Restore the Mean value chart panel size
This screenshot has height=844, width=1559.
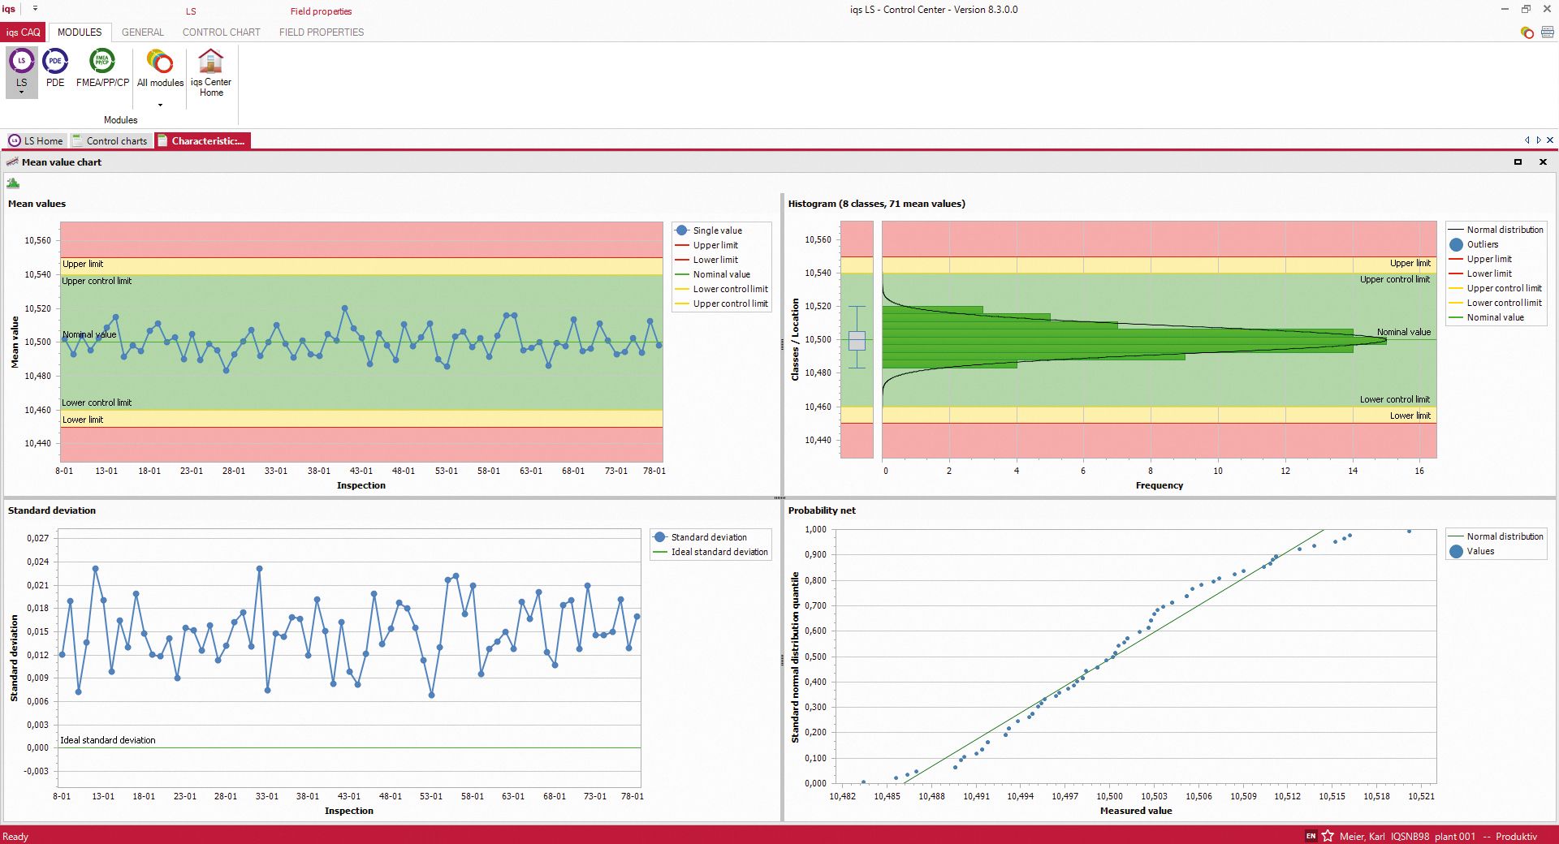click(1518, 161)
